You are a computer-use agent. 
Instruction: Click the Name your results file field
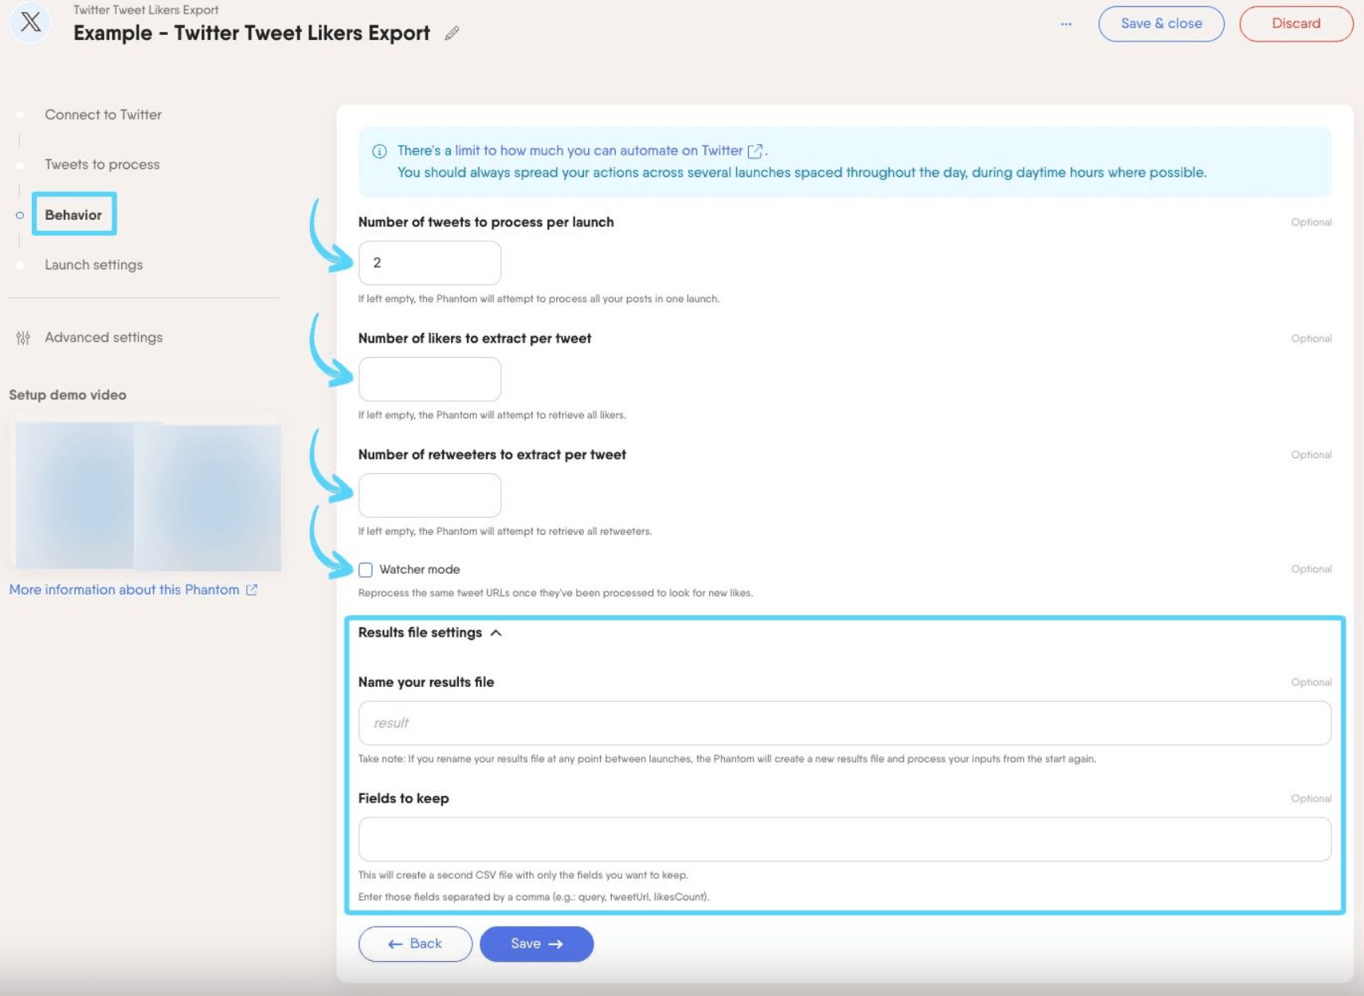click(x=845, y=723)
